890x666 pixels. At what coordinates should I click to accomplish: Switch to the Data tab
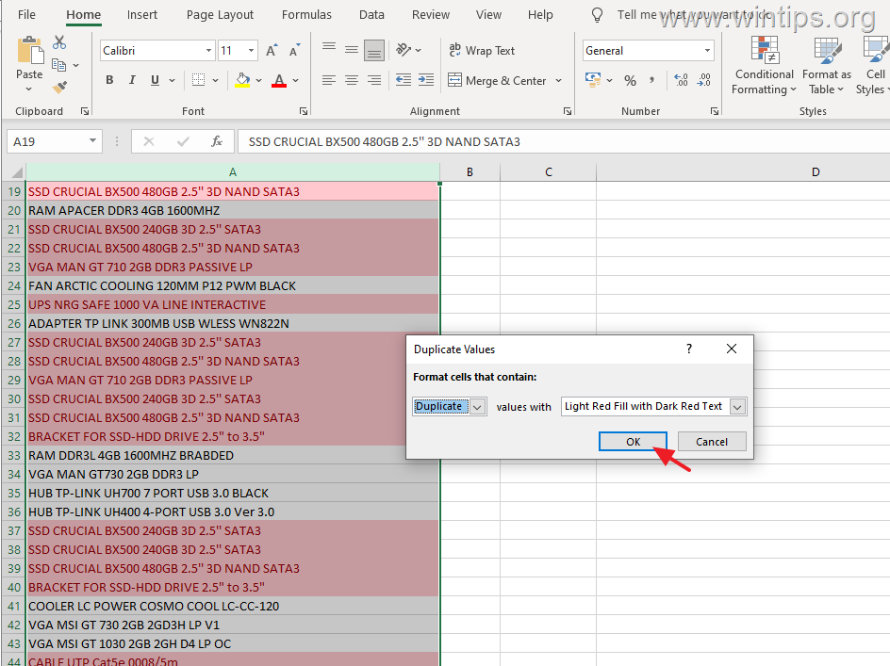[x=371, y=15]
